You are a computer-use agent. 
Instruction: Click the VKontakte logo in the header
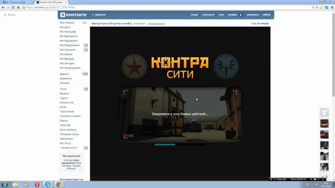pyautogui.click(x=73, y=15)
